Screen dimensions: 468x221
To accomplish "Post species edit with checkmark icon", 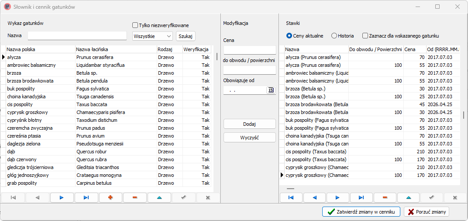I will pyautogui.click(x=183, y=197).
